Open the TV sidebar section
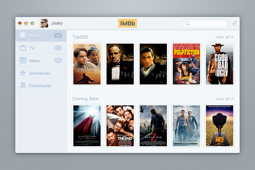 (x=41, y=48)
